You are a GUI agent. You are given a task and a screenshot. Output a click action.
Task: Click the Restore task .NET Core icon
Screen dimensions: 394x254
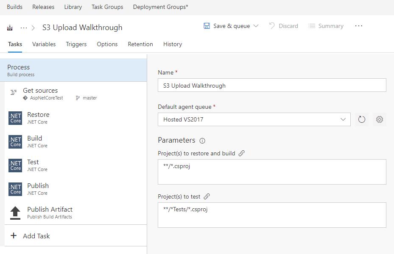click(15, 118)
